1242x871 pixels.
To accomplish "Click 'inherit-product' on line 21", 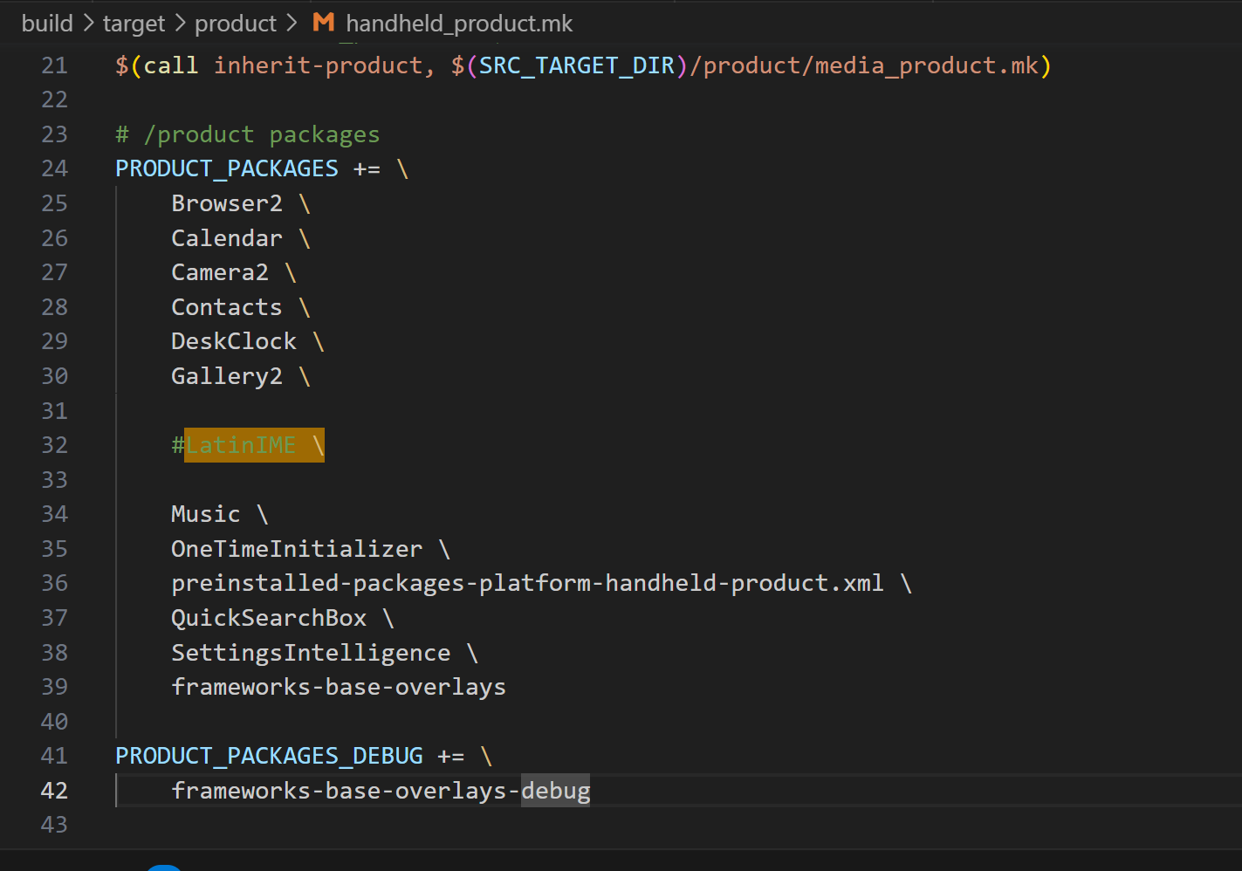I will 319,65.
